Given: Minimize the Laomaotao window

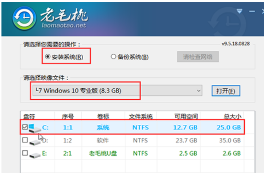Looking at the screenshot, I should 252,11.
